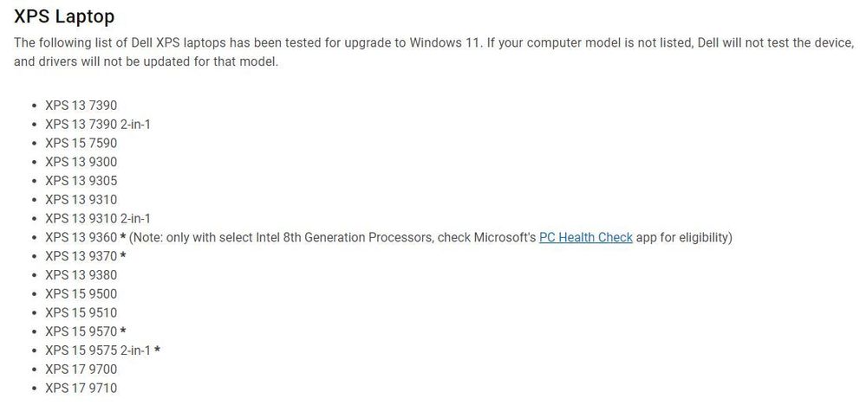Click the Intel 8th Generation Processors note
Image resolution: width=866 pixels, height=405 pixels.
tap(430, 237)
